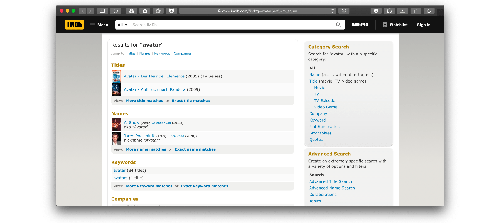Open Avatar - Der Herr der Elemente poster
Viewport: 501px width, 223px height.
tap(116, 76)
